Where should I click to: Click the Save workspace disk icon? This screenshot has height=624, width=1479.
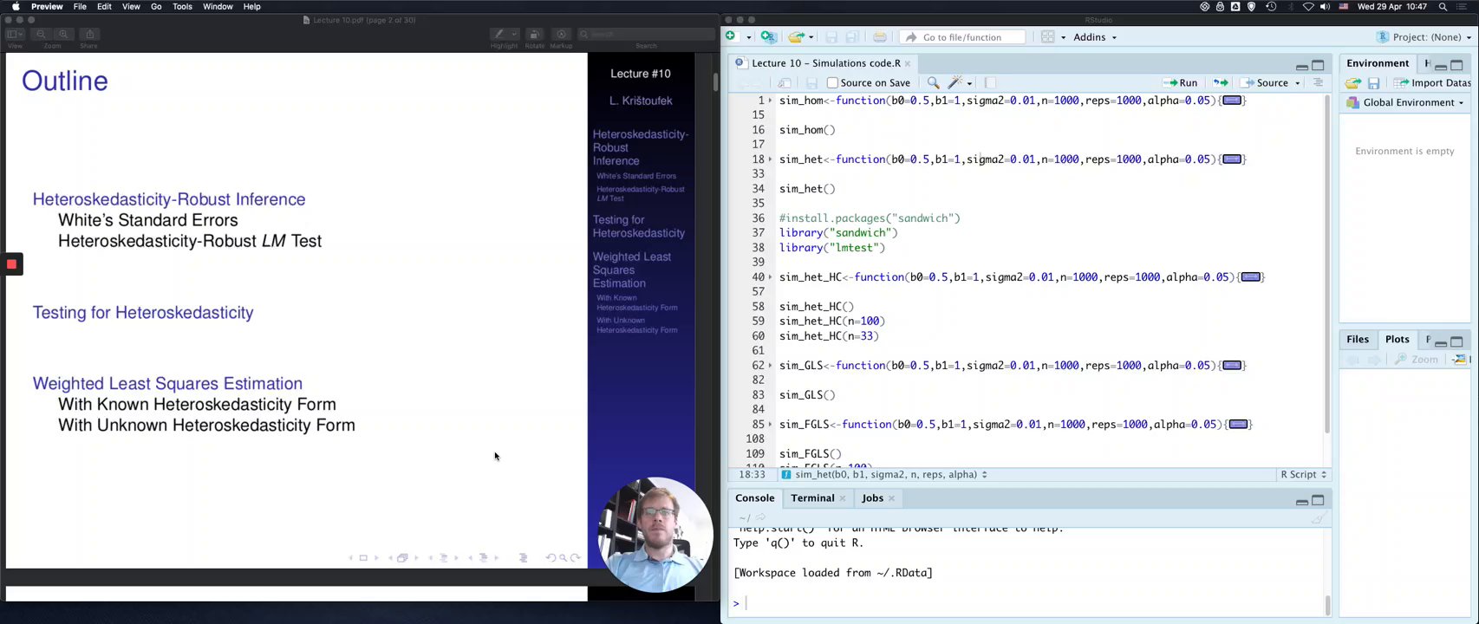pyautogui.click(x=1373, y=82)
